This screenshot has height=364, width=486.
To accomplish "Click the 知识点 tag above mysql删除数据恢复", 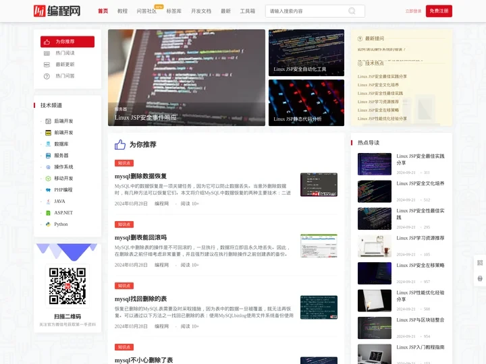I will (124, 163).
